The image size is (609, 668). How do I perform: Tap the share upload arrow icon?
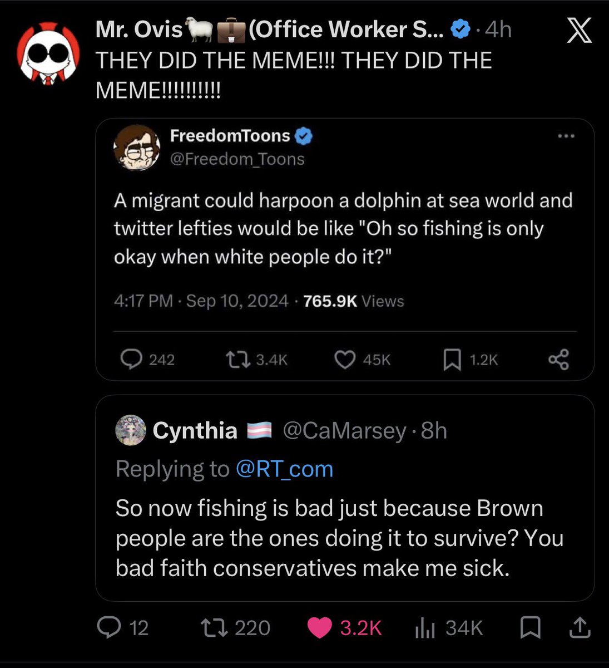579,627
